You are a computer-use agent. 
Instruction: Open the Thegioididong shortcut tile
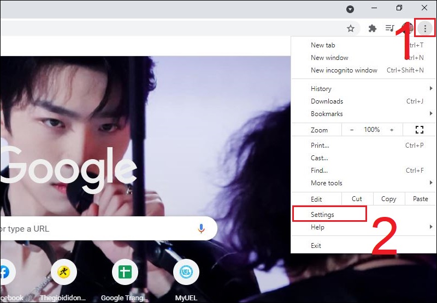63,272
